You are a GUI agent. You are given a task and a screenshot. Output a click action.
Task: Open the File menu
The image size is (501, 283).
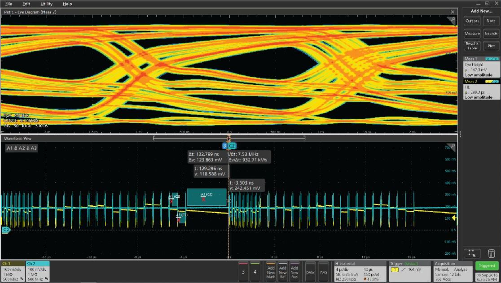click(x=9, y=4)
